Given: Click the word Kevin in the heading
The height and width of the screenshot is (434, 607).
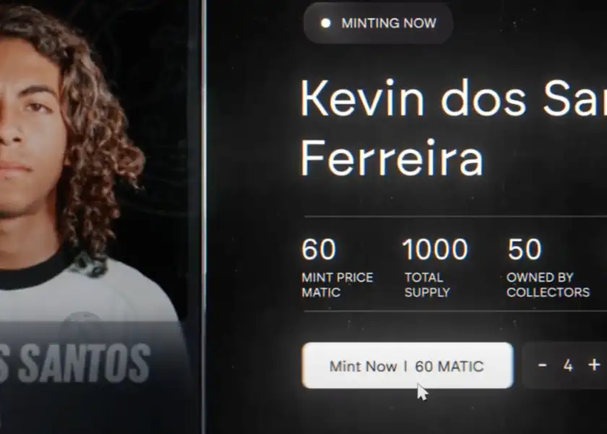Looking at the screenshot, I should pyautogui.click(x=362, y=98).
